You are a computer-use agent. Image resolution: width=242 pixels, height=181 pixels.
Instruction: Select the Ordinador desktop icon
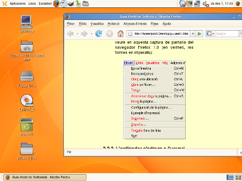[x=27, y=24]
